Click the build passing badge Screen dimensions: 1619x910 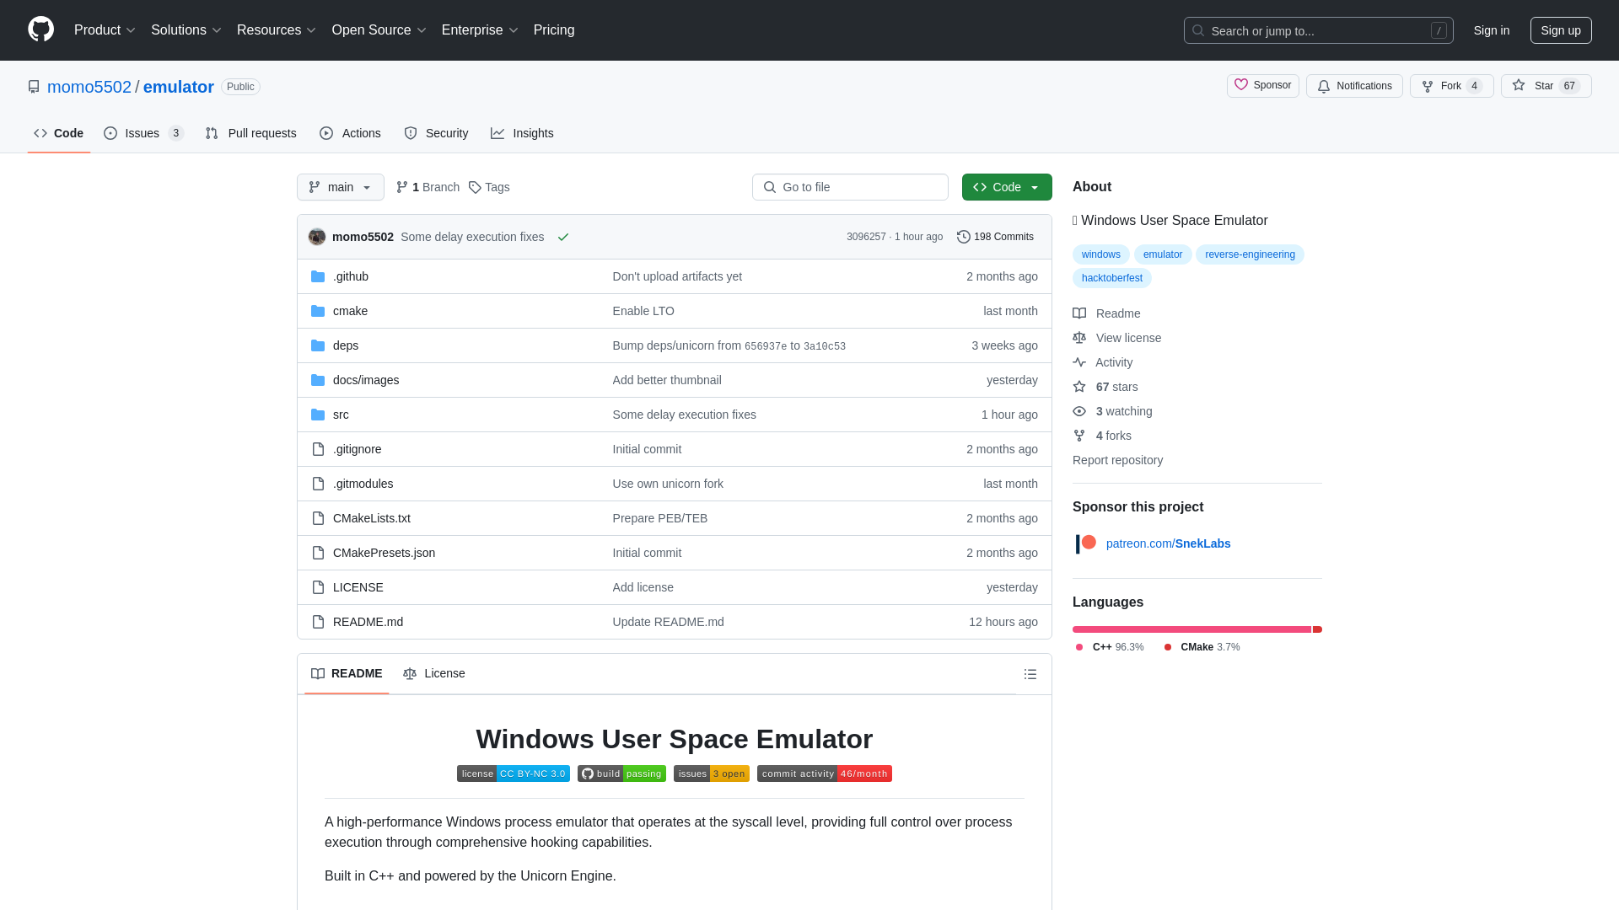click(x=621, y=773)
